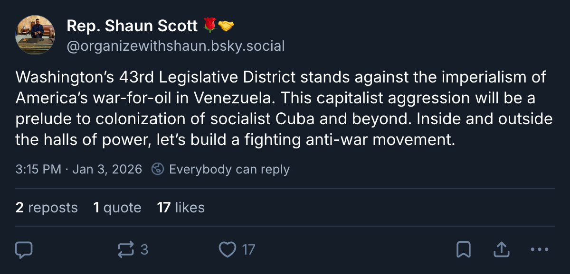Click the 3:15 PM Jan 3, 2026 timestamp
This screenshot has height=274, width=570.
point(79,169)
